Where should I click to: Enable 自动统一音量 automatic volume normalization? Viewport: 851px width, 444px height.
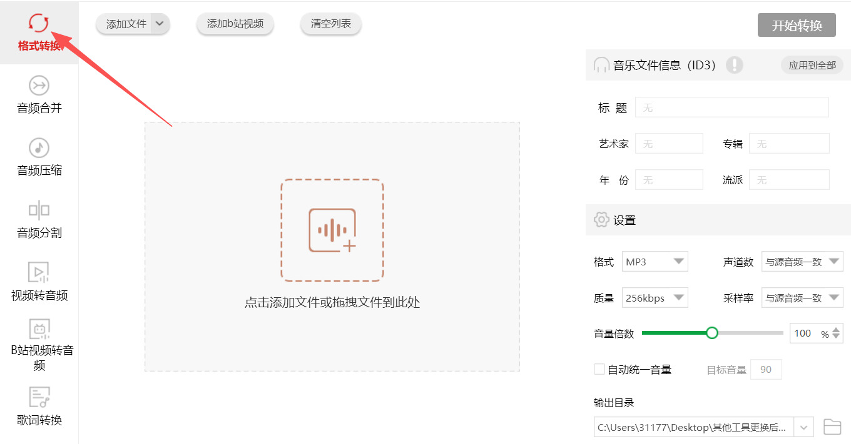[599, 368]
